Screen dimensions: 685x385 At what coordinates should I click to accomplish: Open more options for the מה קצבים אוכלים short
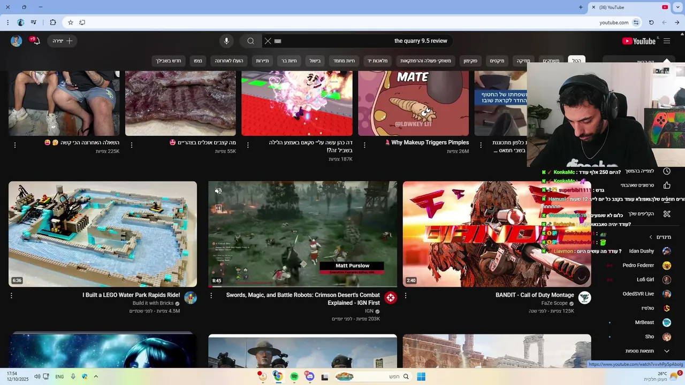[132, 145]
